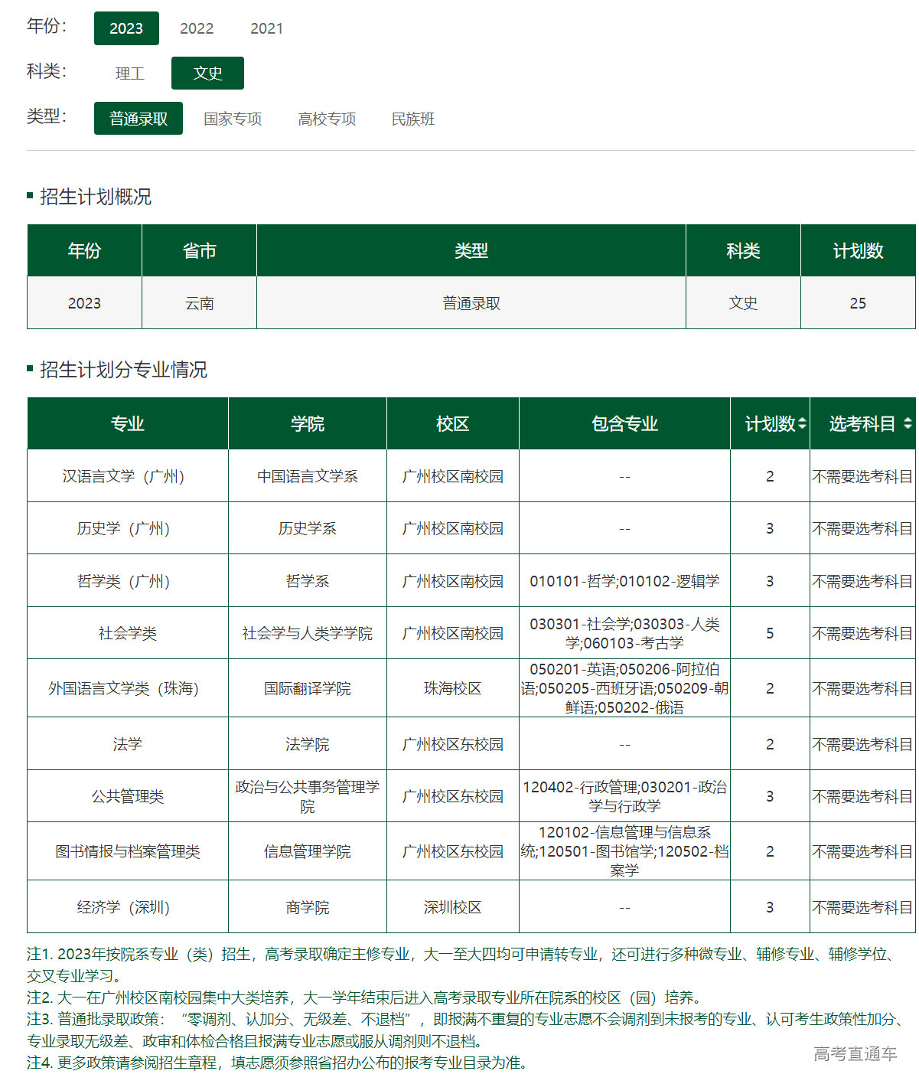
Task: Re-select the 2023 year filter
Action: 126,28
